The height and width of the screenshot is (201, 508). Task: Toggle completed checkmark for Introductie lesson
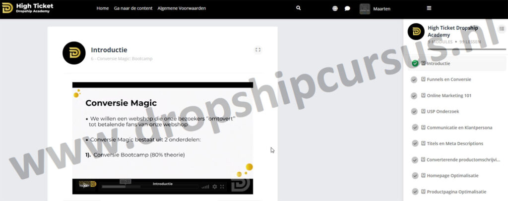pos(415,63)
